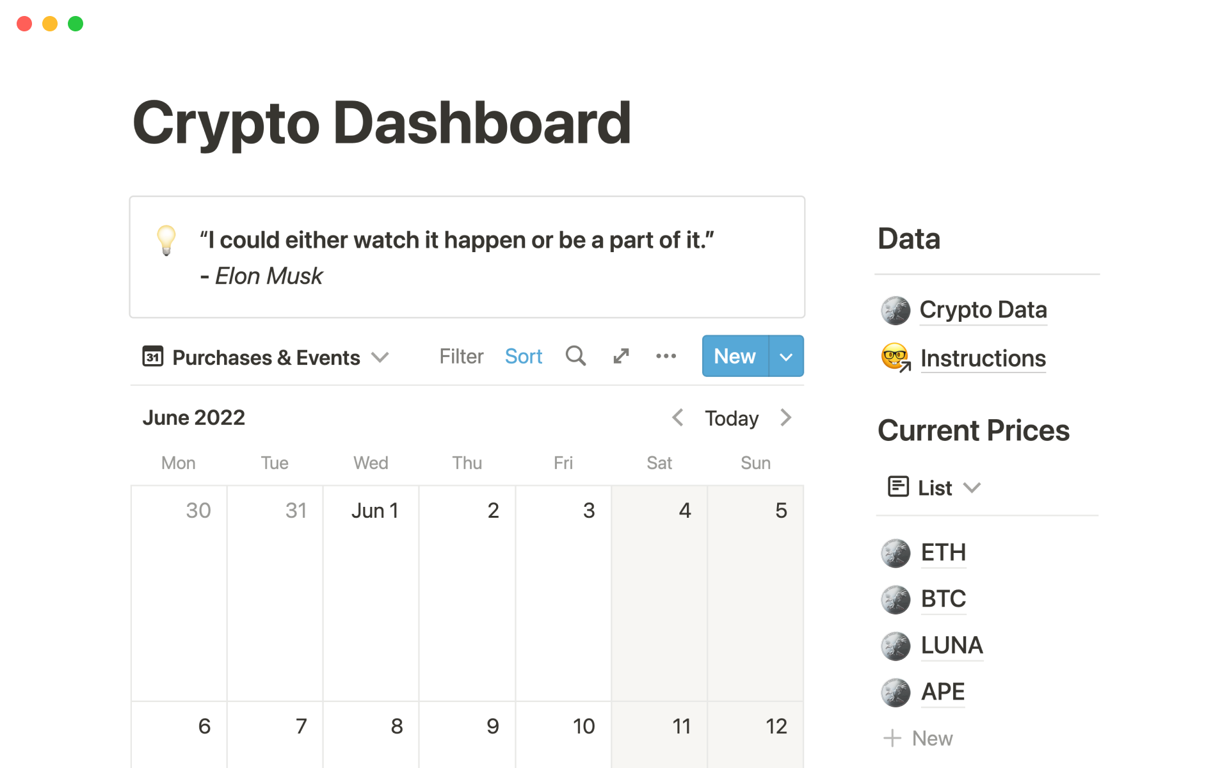Open the three-dot more options menu
The height and width of the screenshot is (768, 1229).
pyautogui.click(x=666, y=356)
